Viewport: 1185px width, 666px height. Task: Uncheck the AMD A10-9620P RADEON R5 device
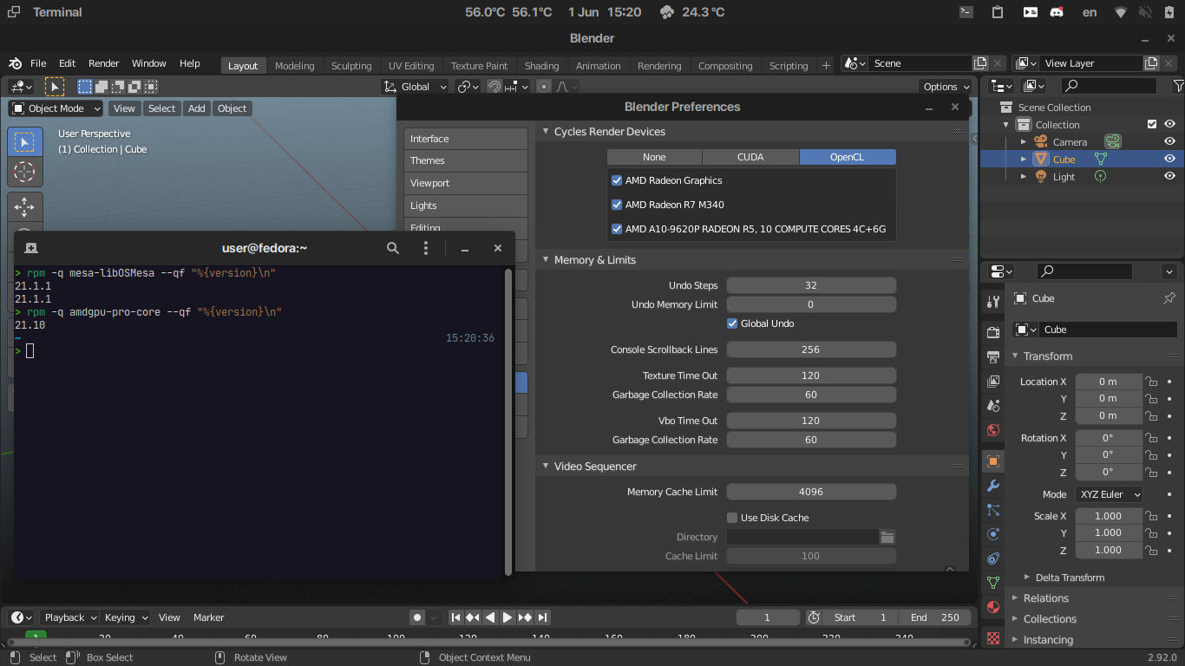coord(617,229)
